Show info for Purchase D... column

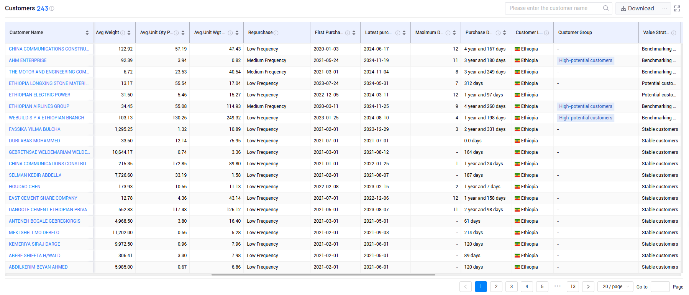pyautogui.click(x=498, y=33)
